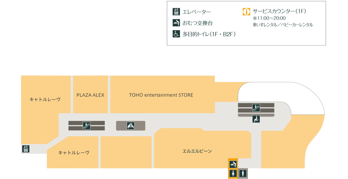Select the TOHO entertainment STORE area
Viewport: 348px width, 179px height.
[161, 95]
